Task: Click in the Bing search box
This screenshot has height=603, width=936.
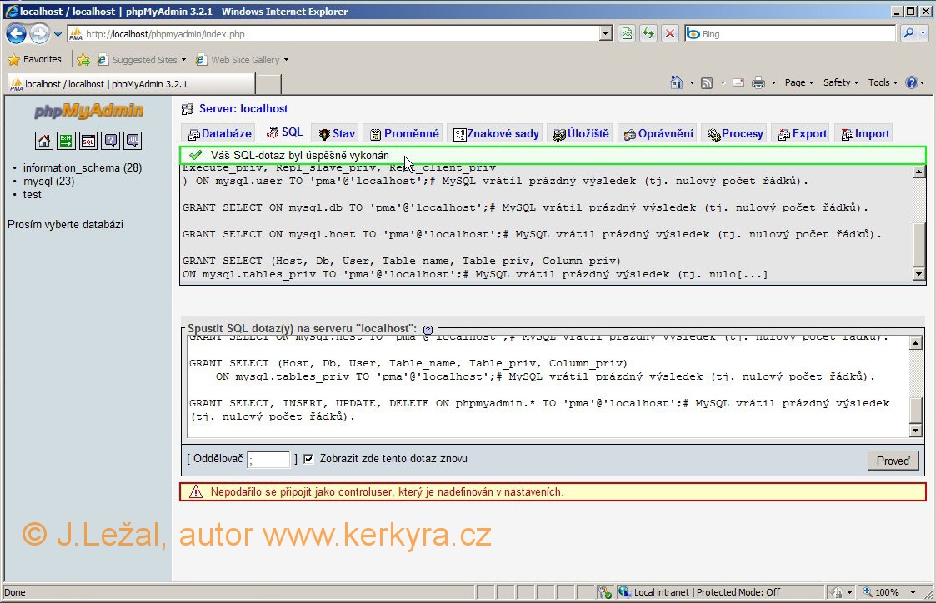Action: [x=792, y=34]
